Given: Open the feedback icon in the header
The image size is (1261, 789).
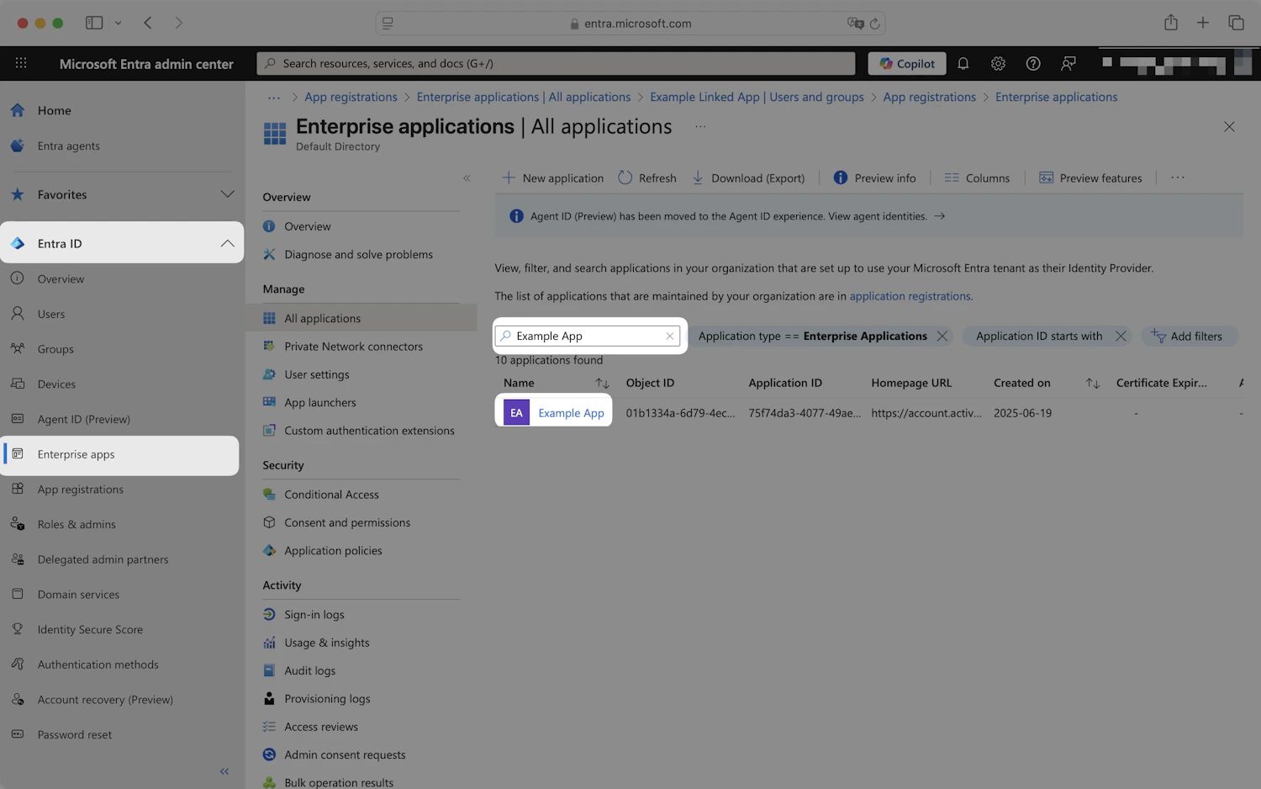Looking at the screenshot, I should click(1068, 63).
